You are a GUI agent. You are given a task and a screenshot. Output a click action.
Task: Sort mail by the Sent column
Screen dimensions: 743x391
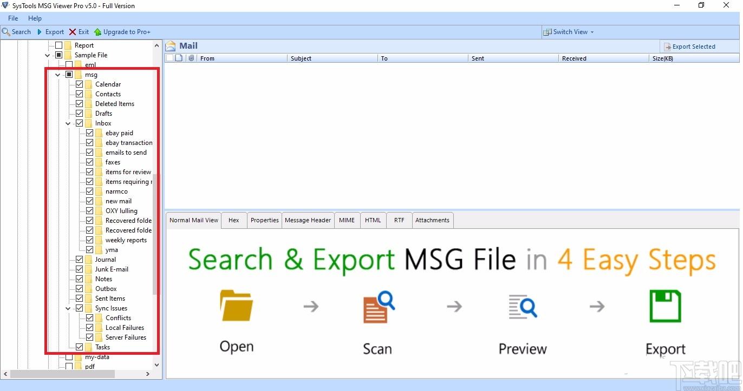pyautogui.click(x=513, y=58)
